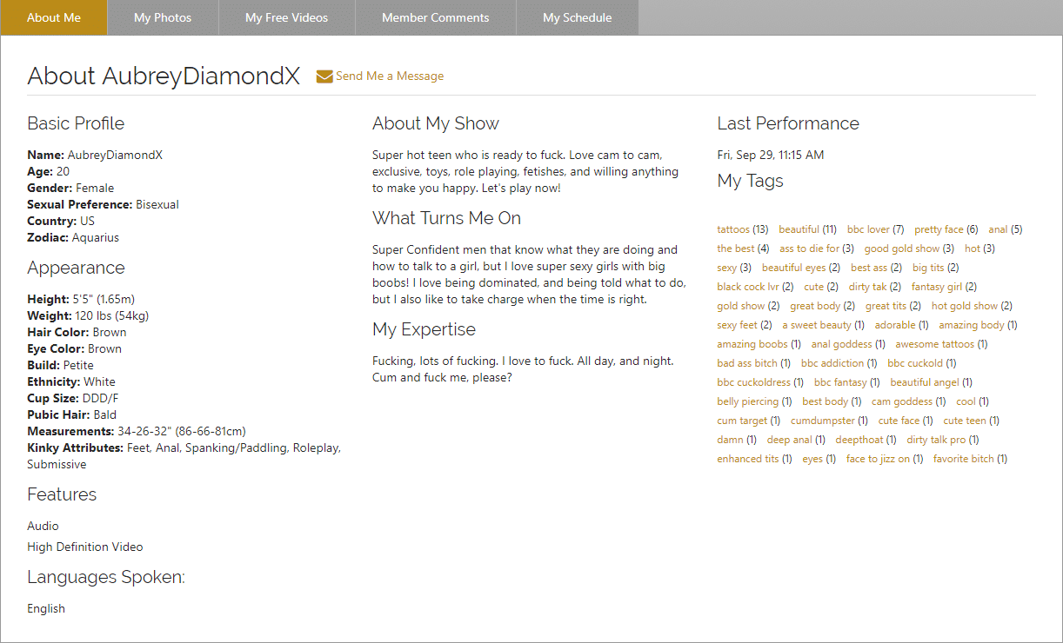
Task: Select the "a sweet beauty" tag
Action: [x=816, y=325]
